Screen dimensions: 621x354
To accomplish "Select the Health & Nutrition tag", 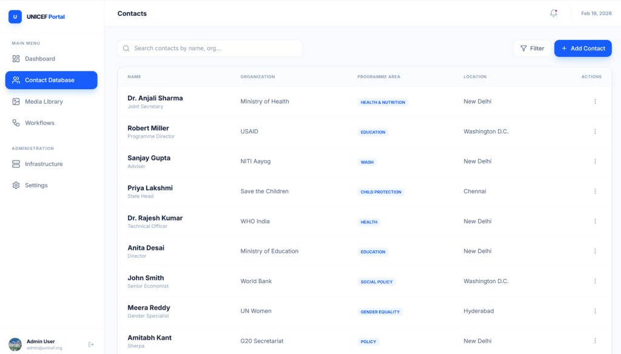I will point(383,102).
